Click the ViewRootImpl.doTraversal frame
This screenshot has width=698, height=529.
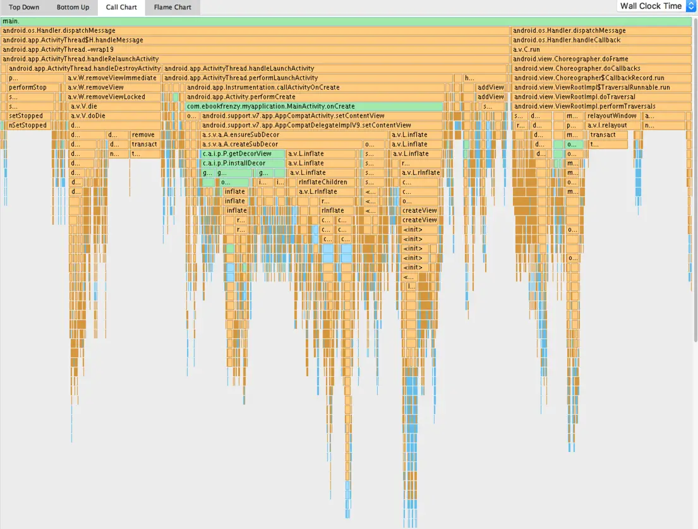click(x=569, y=97)
